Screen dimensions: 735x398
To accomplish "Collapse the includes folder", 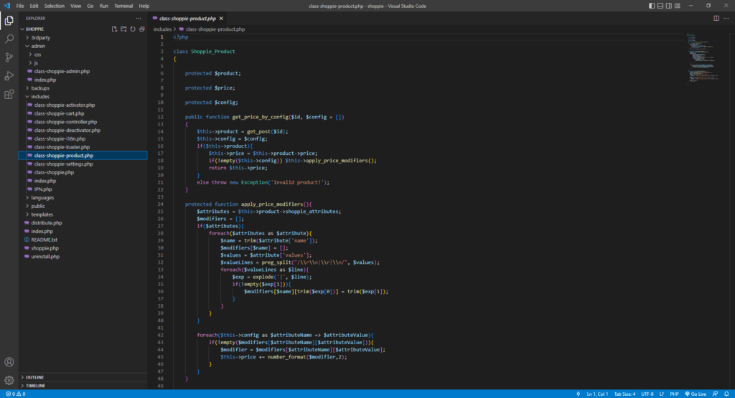I will (40, 97).
